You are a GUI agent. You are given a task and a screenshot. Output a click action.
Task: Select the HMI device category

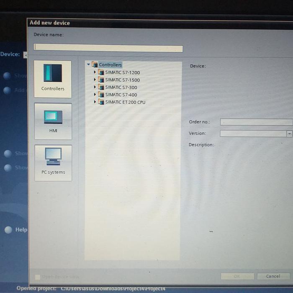click(53, 121)
